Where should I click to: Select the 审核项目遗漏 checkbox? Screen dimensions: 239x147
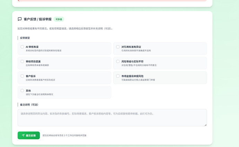[x=22, y=61]
